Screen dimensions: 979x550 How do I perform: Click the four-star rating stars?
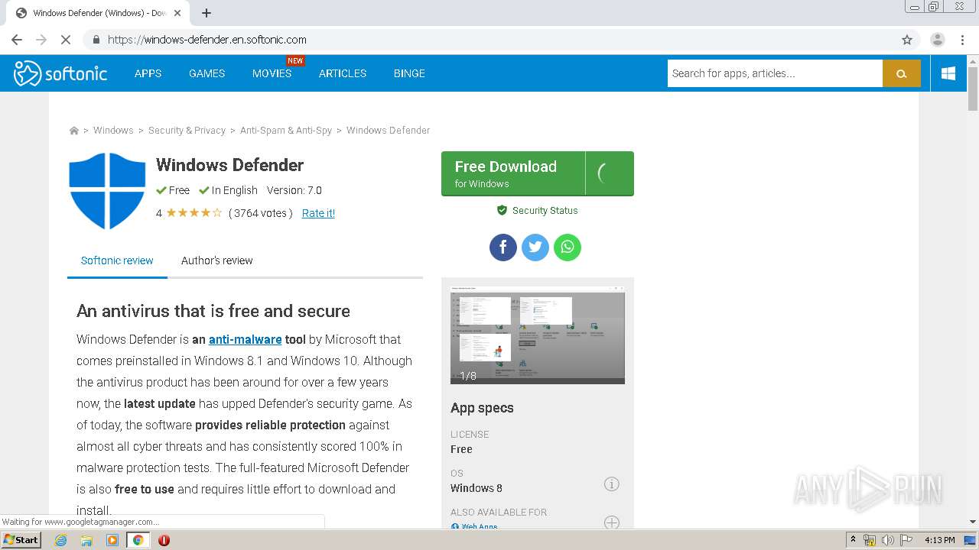[194, 213]
